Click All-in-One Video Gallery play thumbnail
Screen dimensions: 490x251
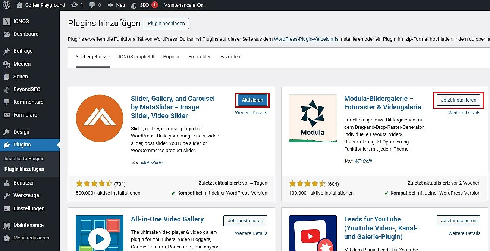pos(100,233)
